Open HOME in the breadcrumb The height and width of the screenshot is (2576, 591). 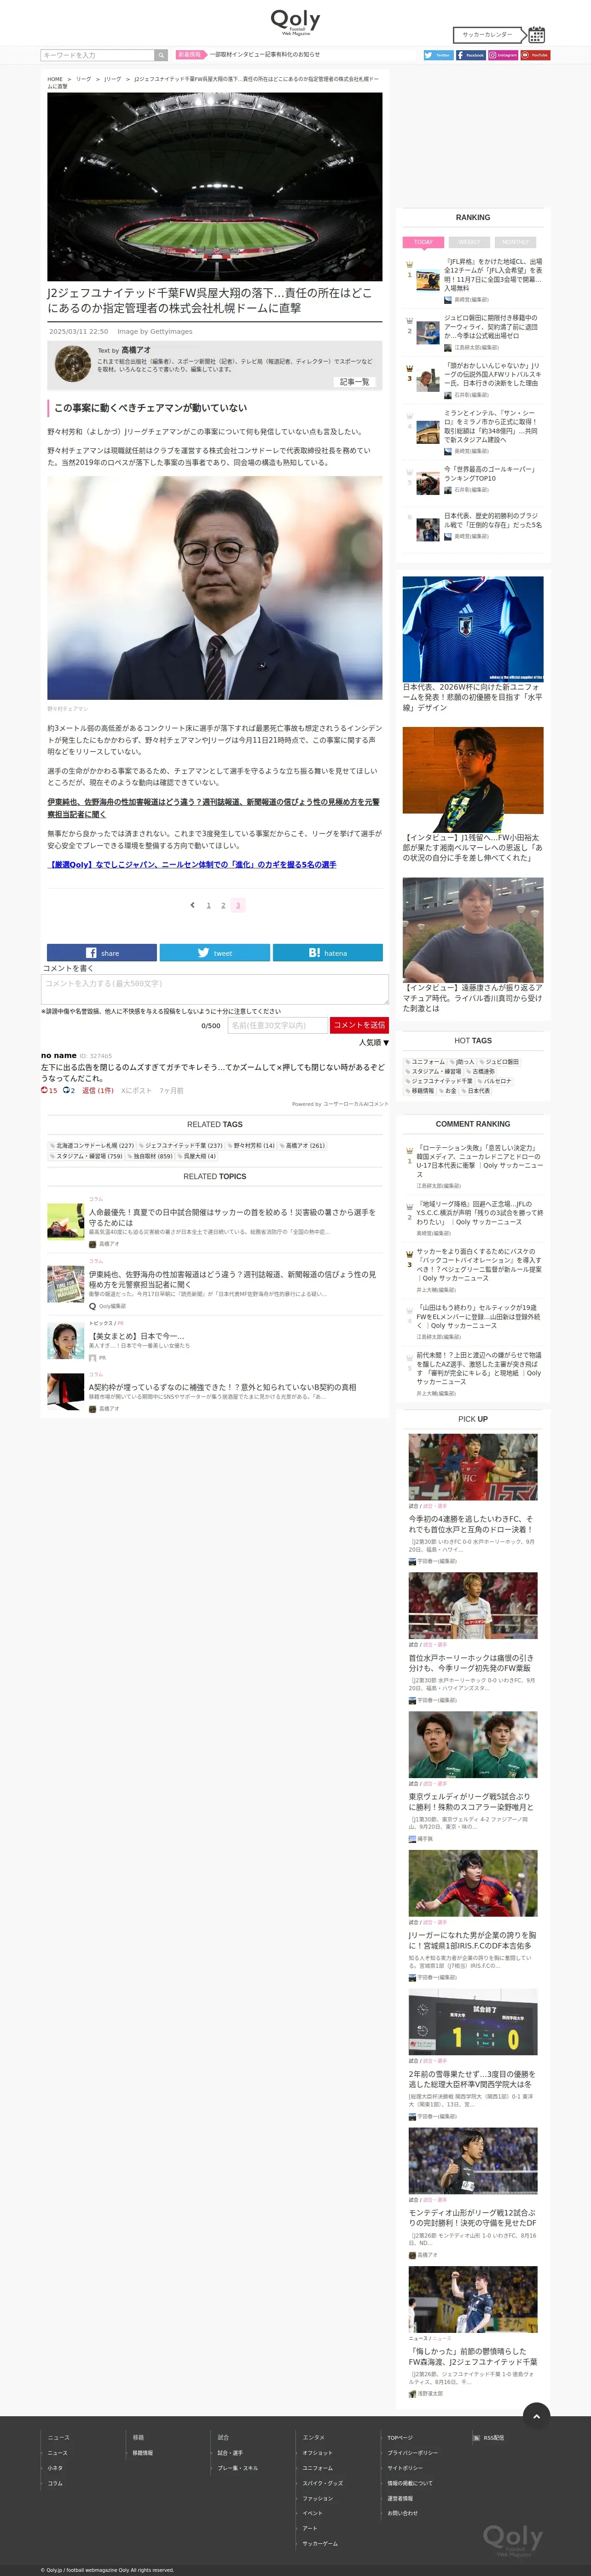[55, 79]
